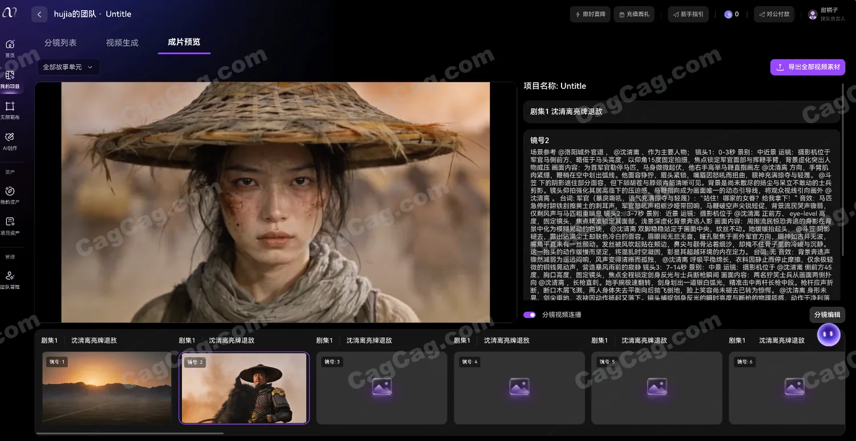
Task: Go back with the left arrow button
Action: [39, 14]
